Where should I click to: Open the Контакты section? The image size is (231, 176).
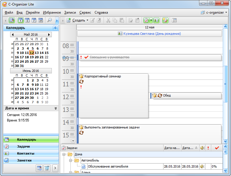point(31,153)
